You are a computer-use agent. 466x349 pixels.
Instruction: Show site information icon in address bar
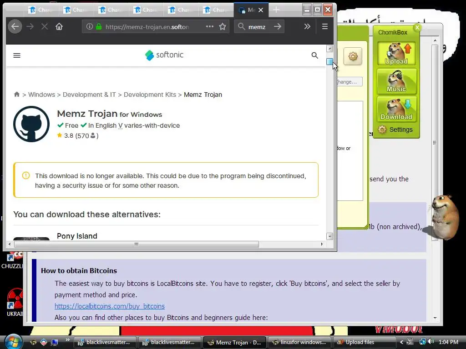pyautogui.click(x=90, y=26)
